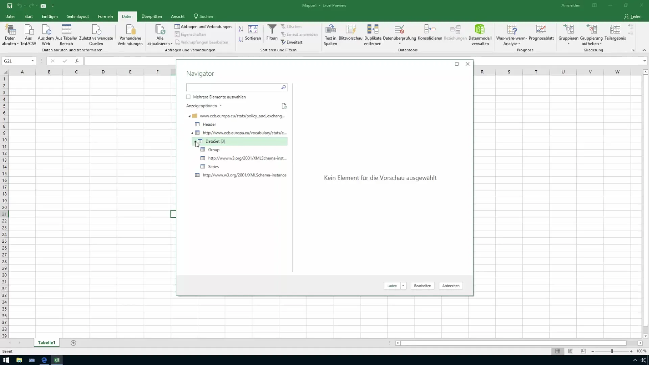649x365 pixels.
Task: Open the Name Box dropdown
Action: [32, 61]
